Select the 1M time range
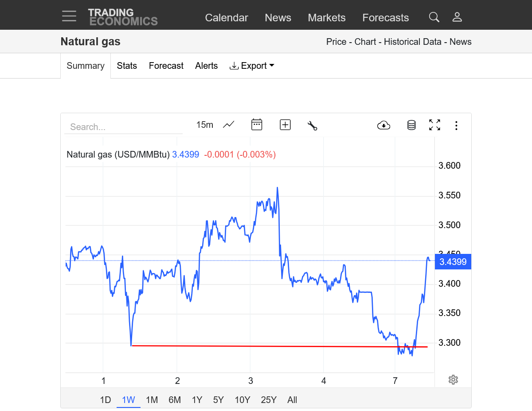This screenshot has height=411, width=532. point(152,400)
